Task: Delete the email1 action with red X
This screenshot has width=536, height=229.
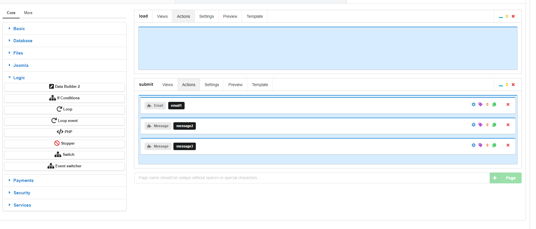Action: click(x=508, y=104)
